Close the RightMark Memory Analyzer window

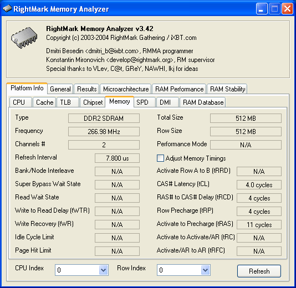point(287,9)
